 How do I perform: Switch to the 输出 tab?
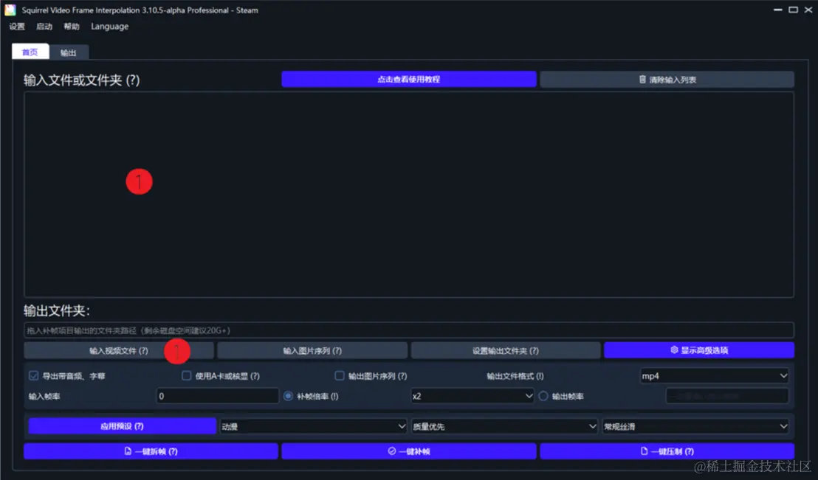tap(69, 52)
